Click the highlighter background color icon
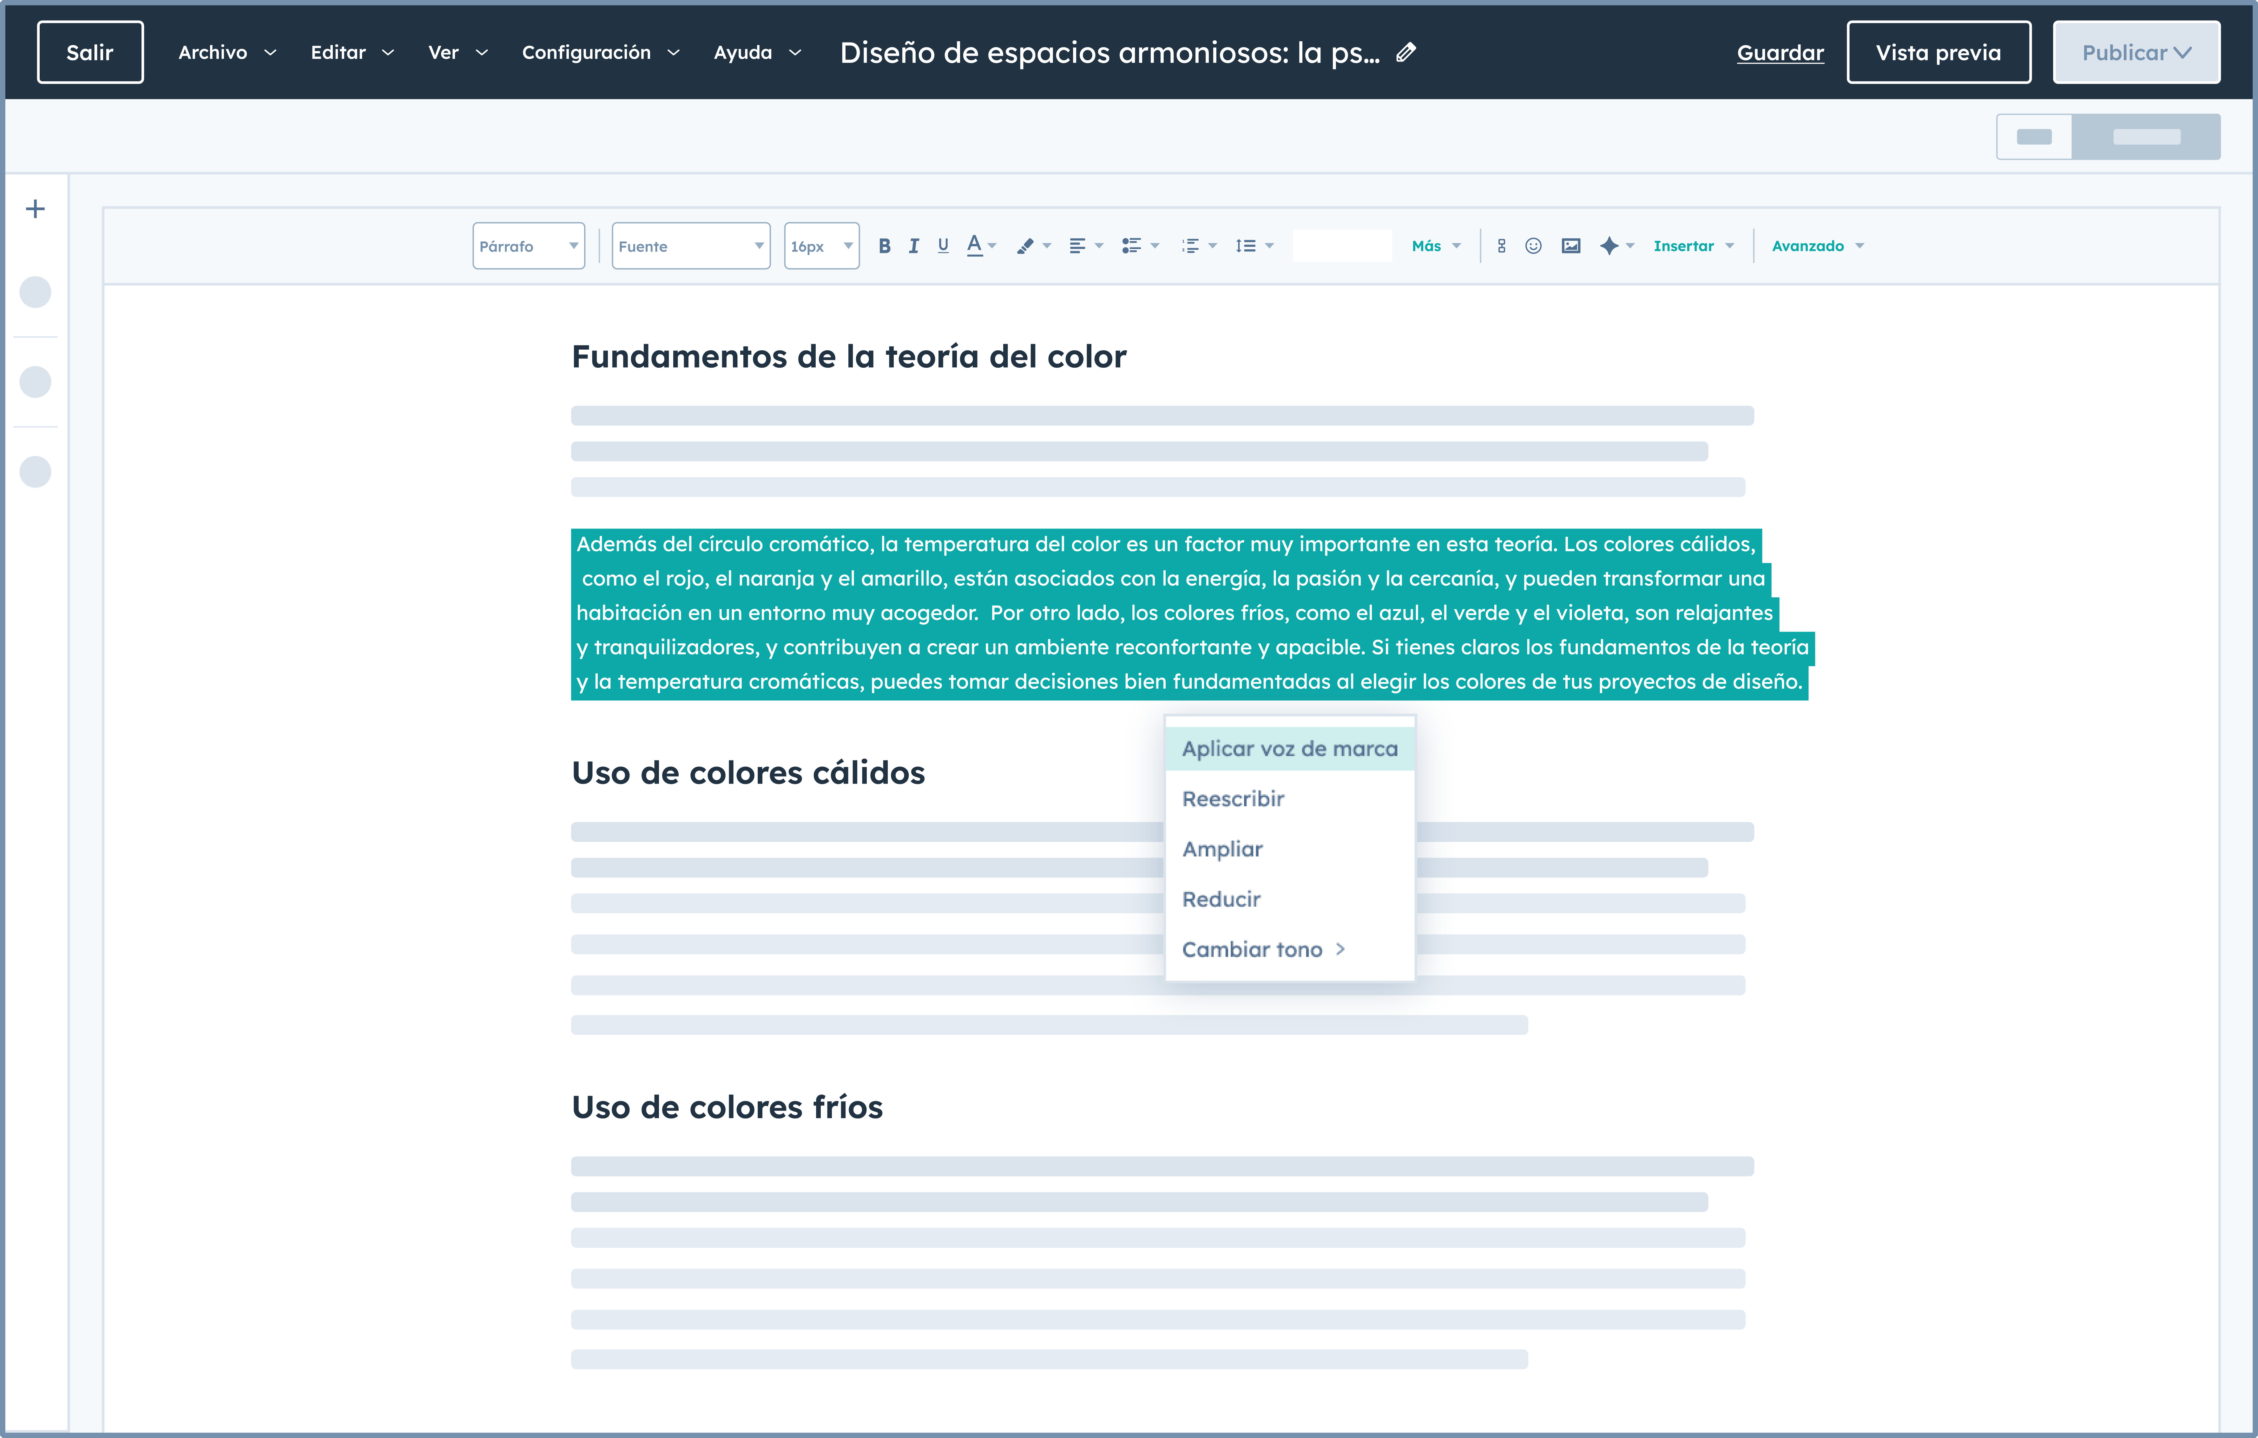2258x1438 pixels. tap(1025, 246)
